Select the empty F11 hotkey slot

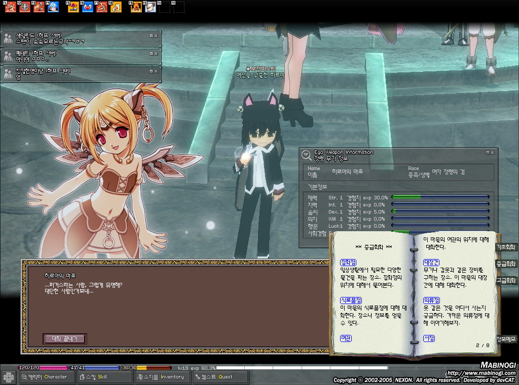(165, 7)
